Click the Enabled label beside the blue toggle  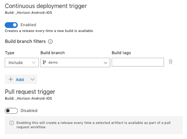(28, 25)
